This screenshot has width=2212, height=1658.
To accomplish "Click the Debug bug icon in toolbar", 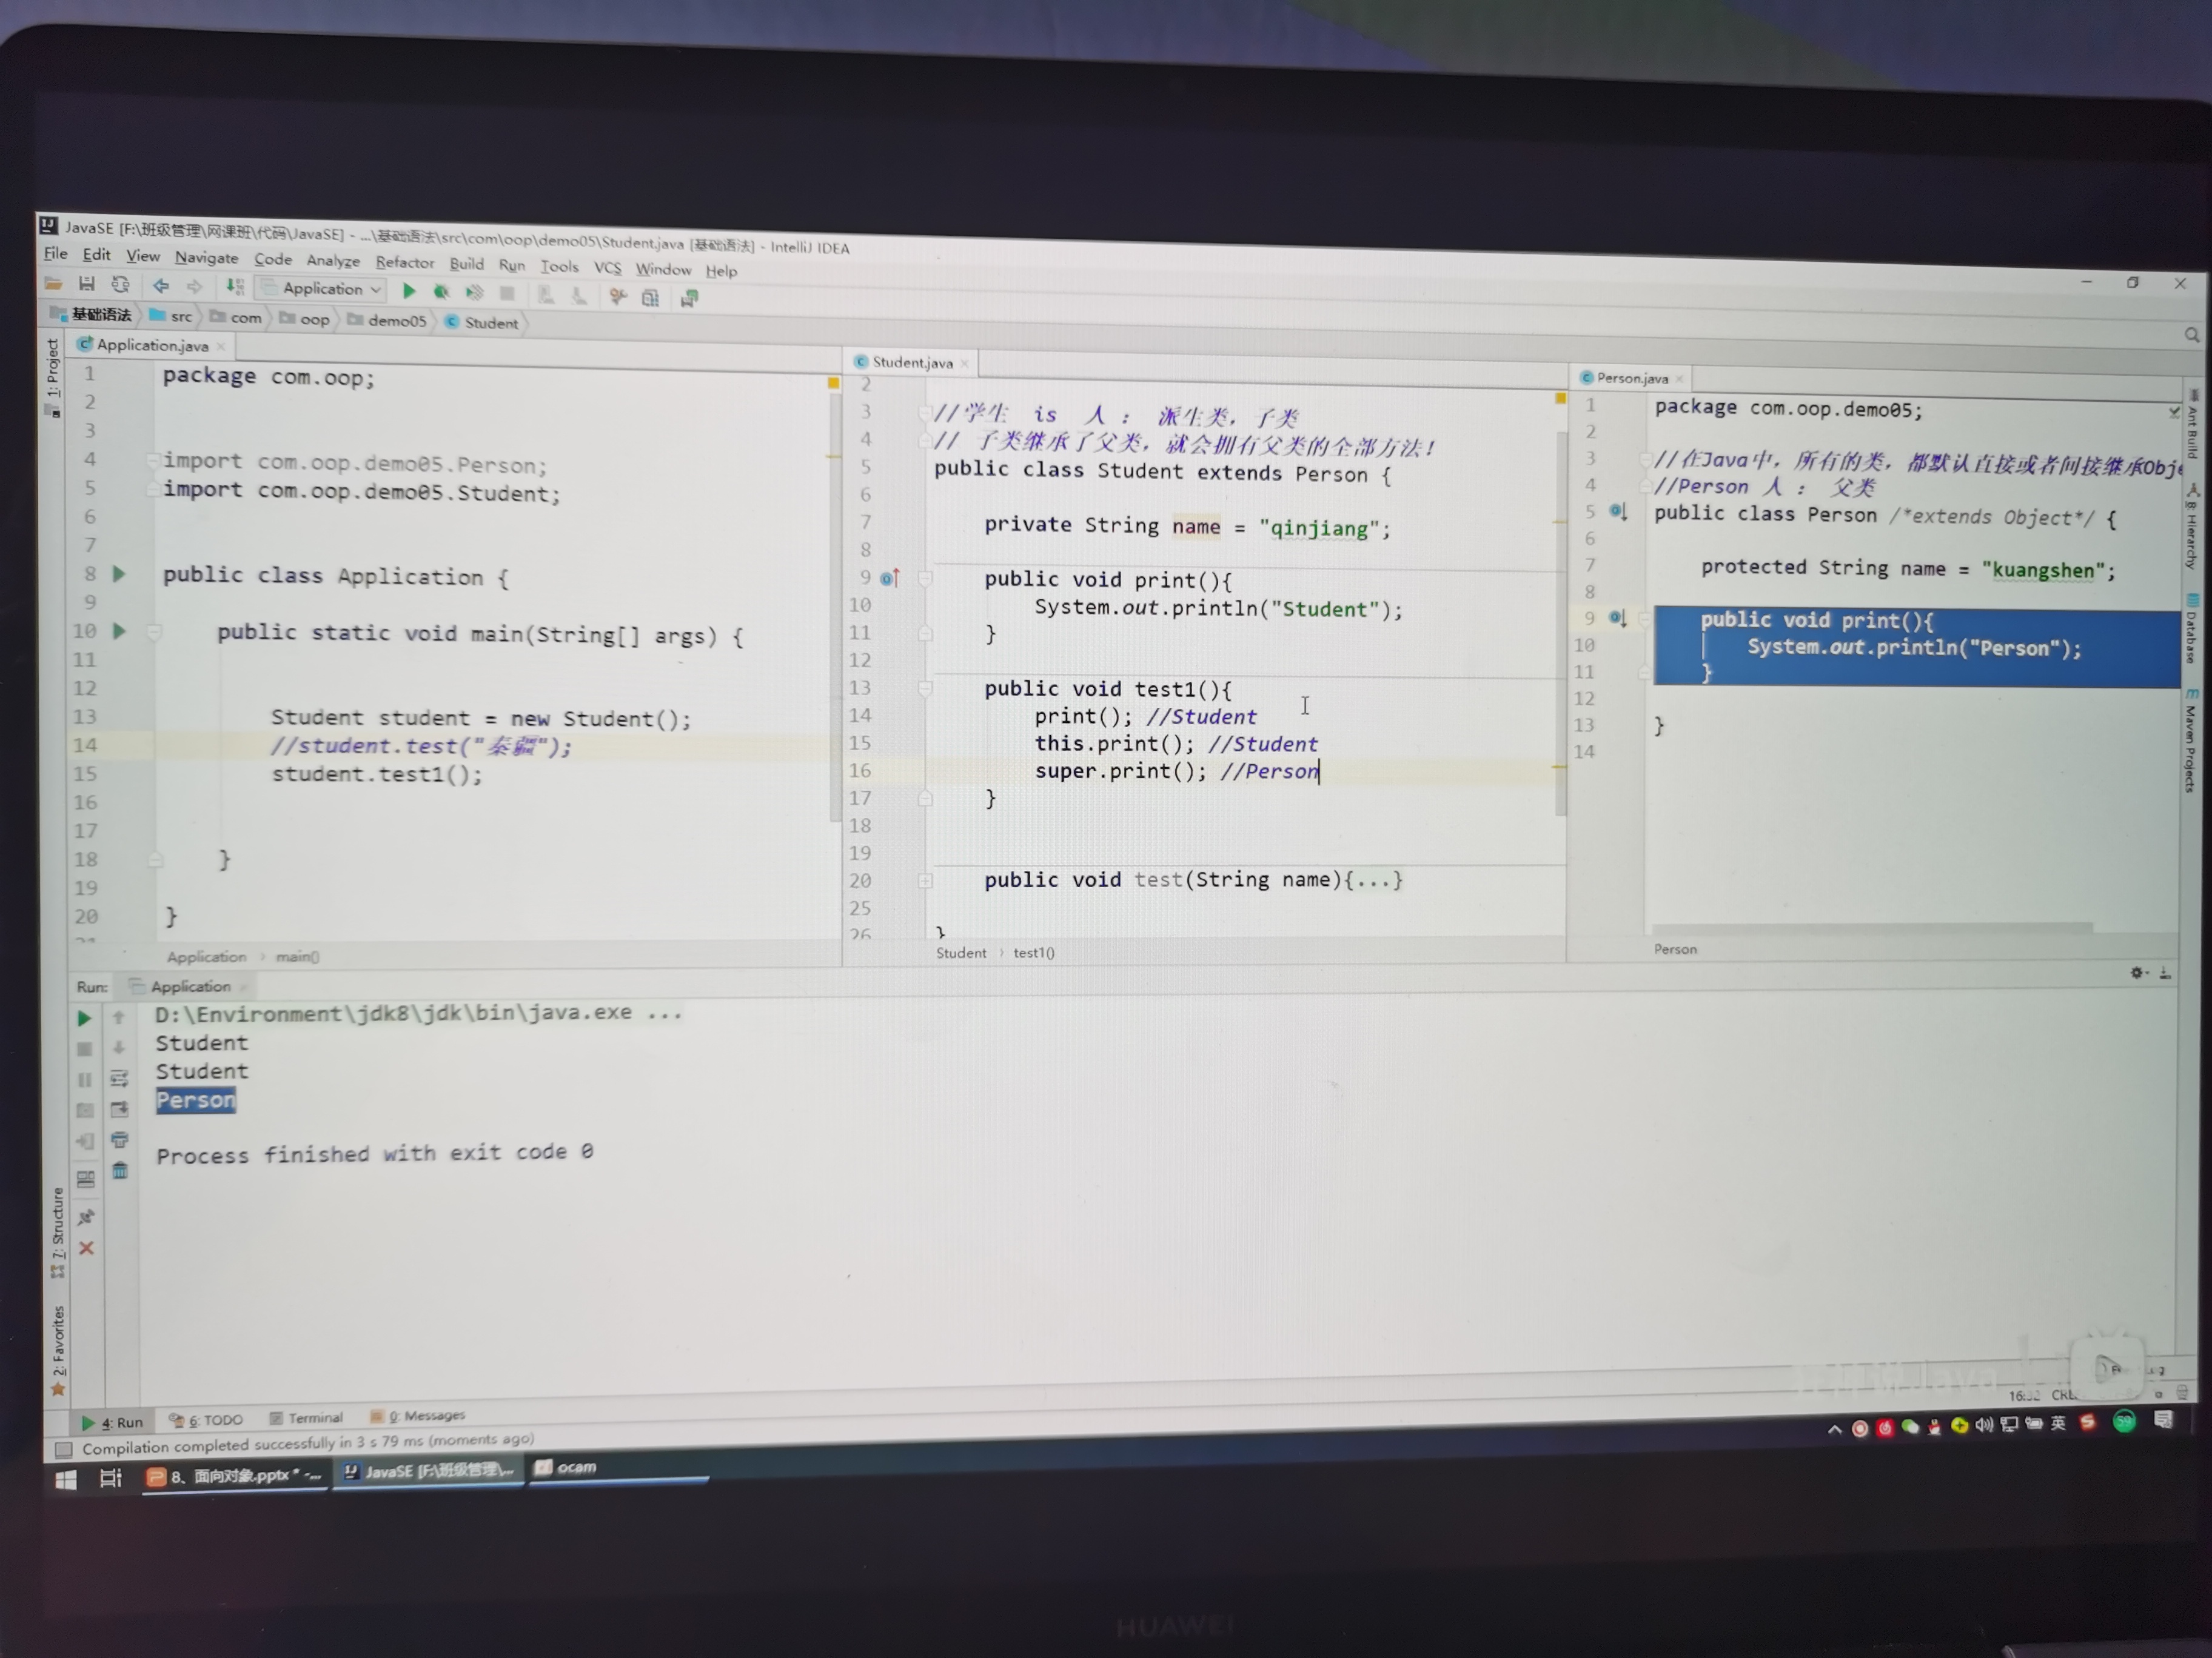I will point(440,292).
